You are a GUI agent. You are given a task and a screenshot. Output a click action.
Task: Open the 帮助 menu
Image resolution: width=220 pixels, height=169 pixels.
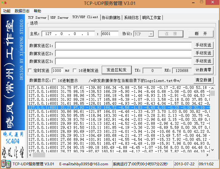click(37, 11)
